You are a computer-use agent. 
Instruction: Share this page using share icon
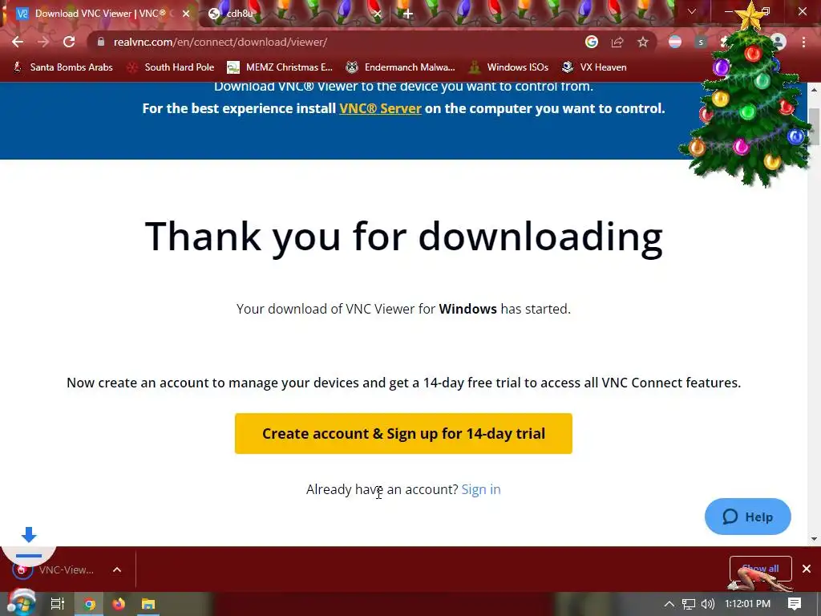(617, 42)
